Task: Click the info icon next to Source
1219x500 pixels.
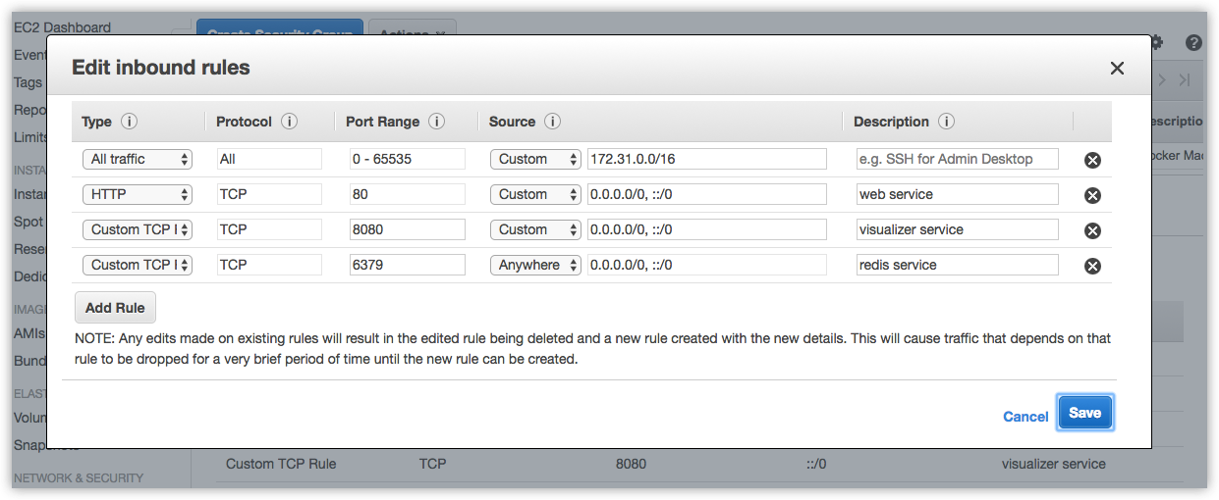Action: 552,122
